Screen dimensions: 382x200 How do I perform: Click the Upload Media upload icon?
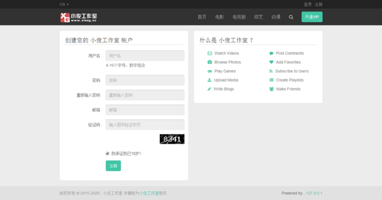(x=209, y=80)
